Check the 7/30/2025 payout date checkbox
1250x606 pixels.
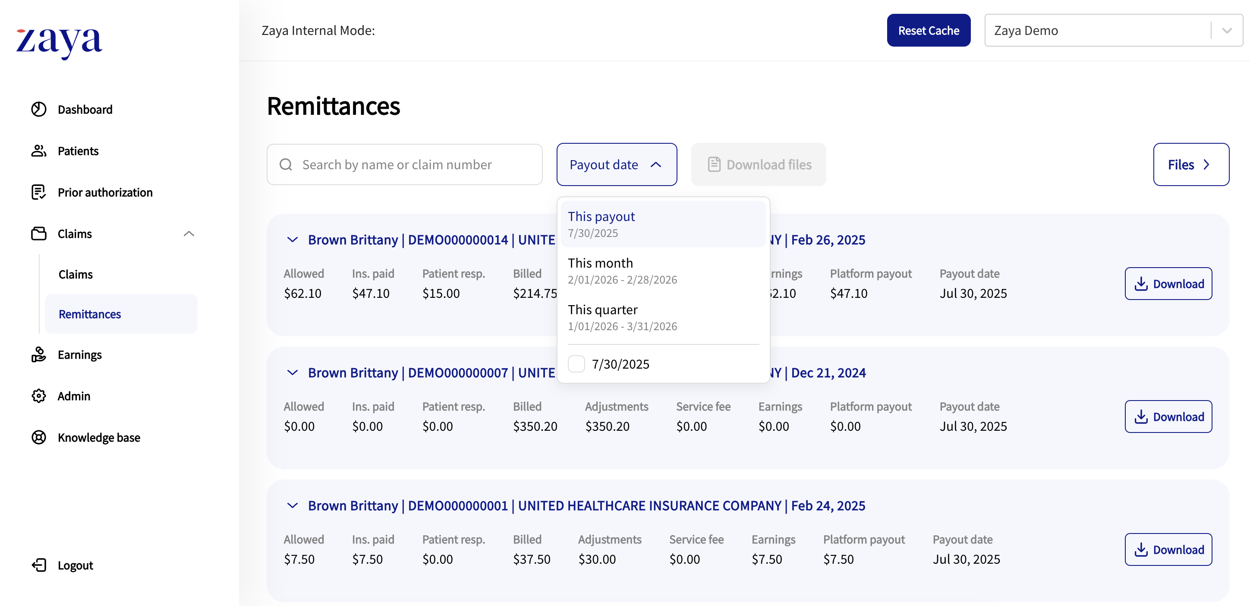pyautogui.click(x=576, y=364)
